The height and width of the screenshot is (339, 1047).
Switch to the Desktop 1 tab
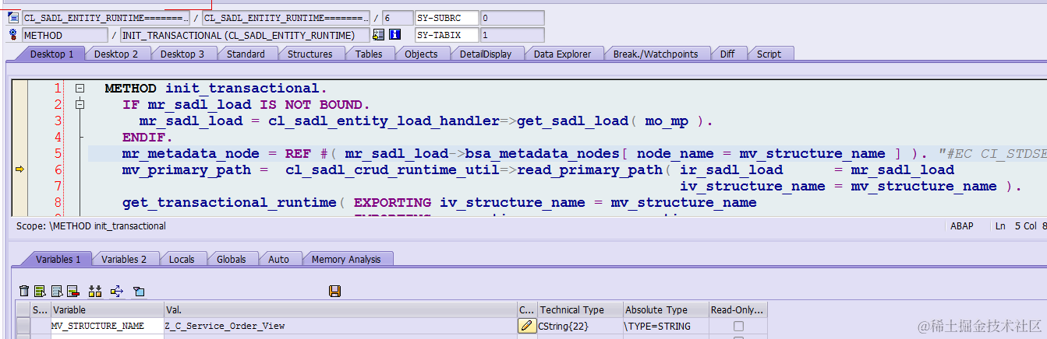click(x=52, y=54)
